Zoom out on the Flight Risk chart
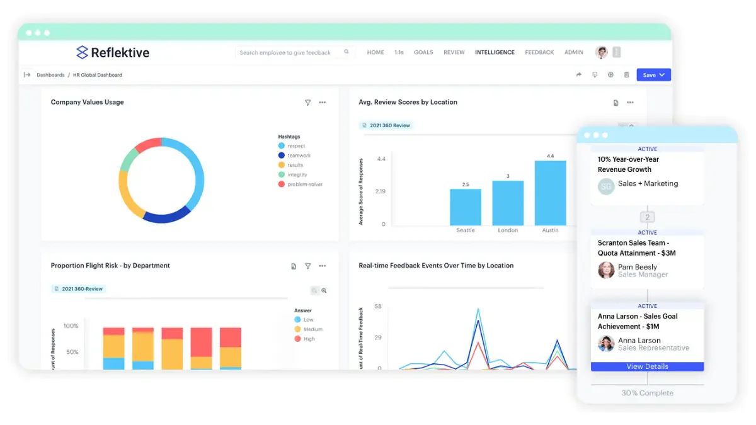 click(314, 291)
